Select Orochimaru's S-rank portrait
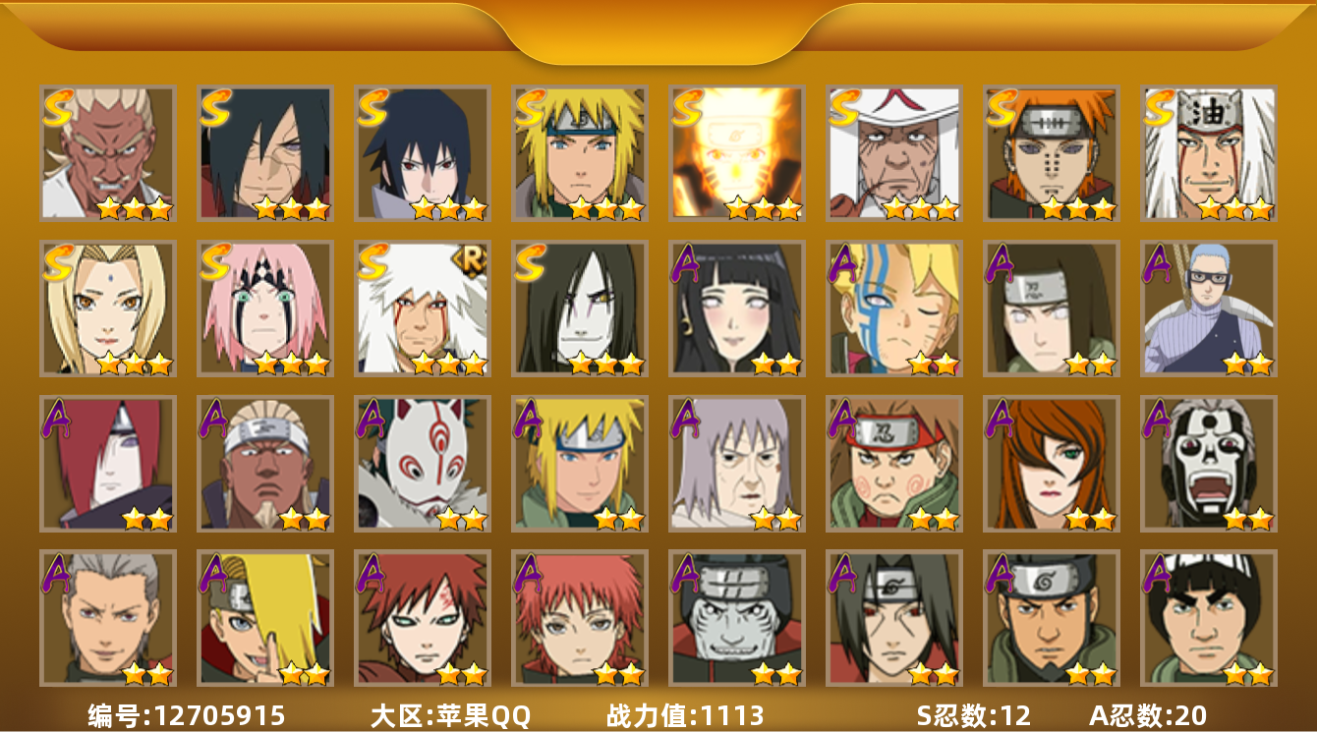 pyautogui.click(x=579, y=309)
